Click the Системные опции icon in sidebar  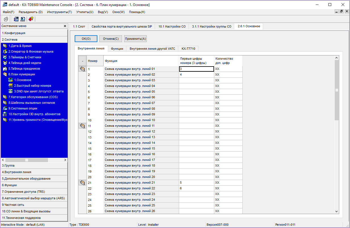(x=5, y=108)
